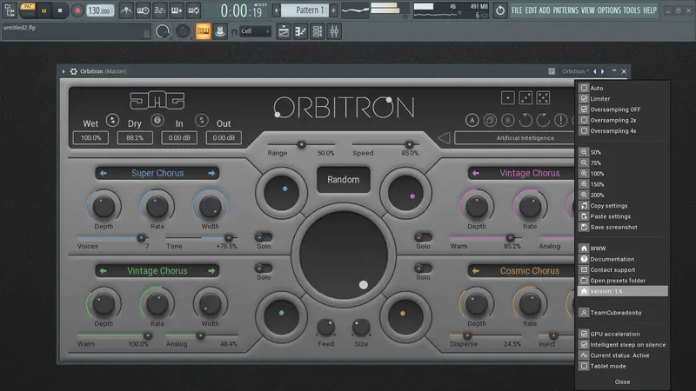Toggle the metronome icon
The height and width of the screenshot is (391, 696).
tap(126, 10)
